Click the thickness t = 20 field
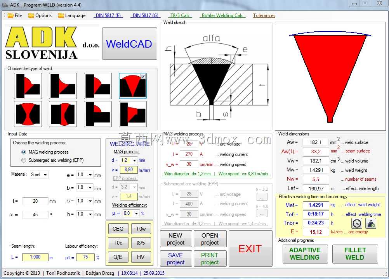This screenshot has width=389, height=279. [x=35, y=201]
